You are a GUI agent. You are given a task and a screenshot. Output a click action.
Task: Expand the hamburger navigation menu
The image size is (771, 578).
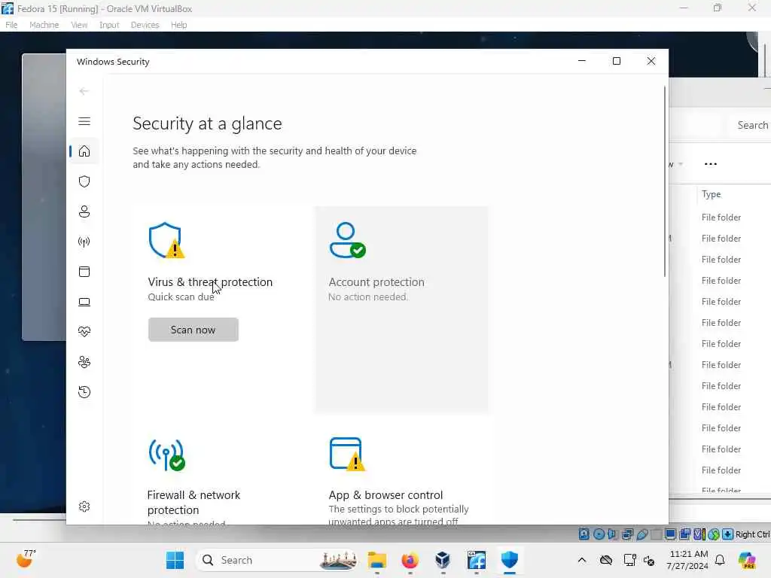point(84,121)
